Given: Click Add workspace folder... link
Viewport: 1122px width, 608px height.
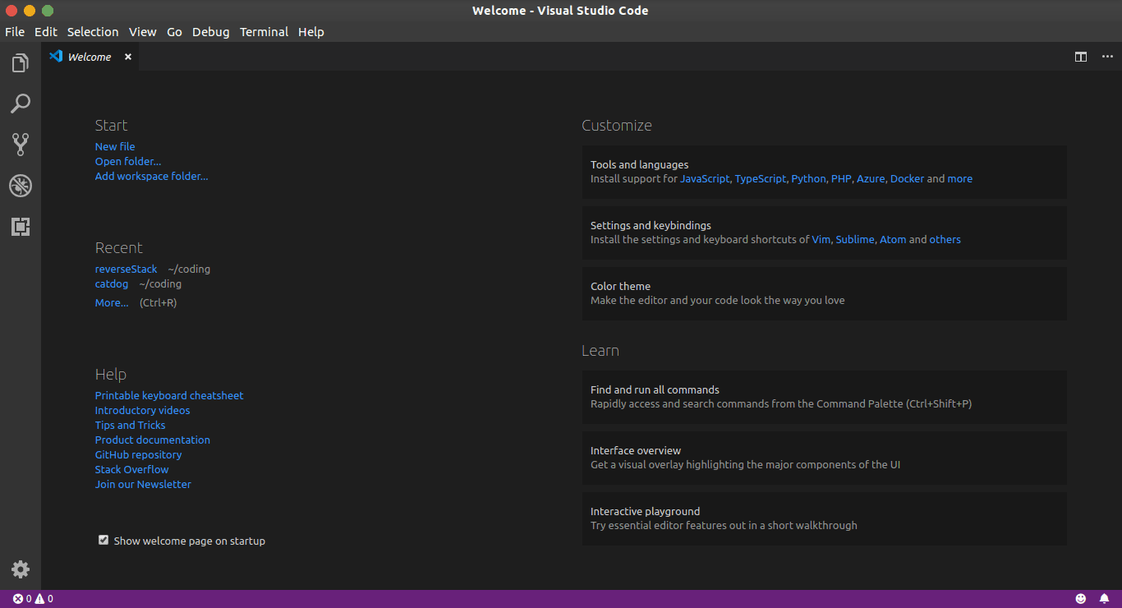Looking at the screenshot, I should pyautogui.click(x=152, y=176).
